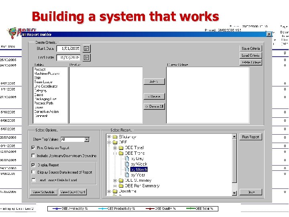
Task: Select the by Week report
Action: coord(139,164)
